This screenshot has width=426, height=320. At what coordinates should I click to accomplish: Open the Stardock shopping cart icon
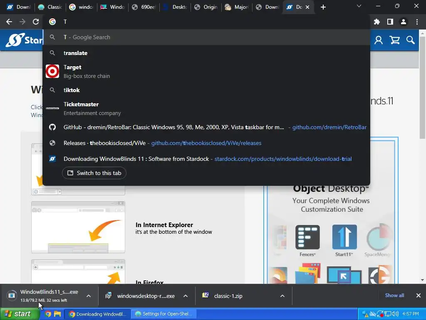click(394, 40)
